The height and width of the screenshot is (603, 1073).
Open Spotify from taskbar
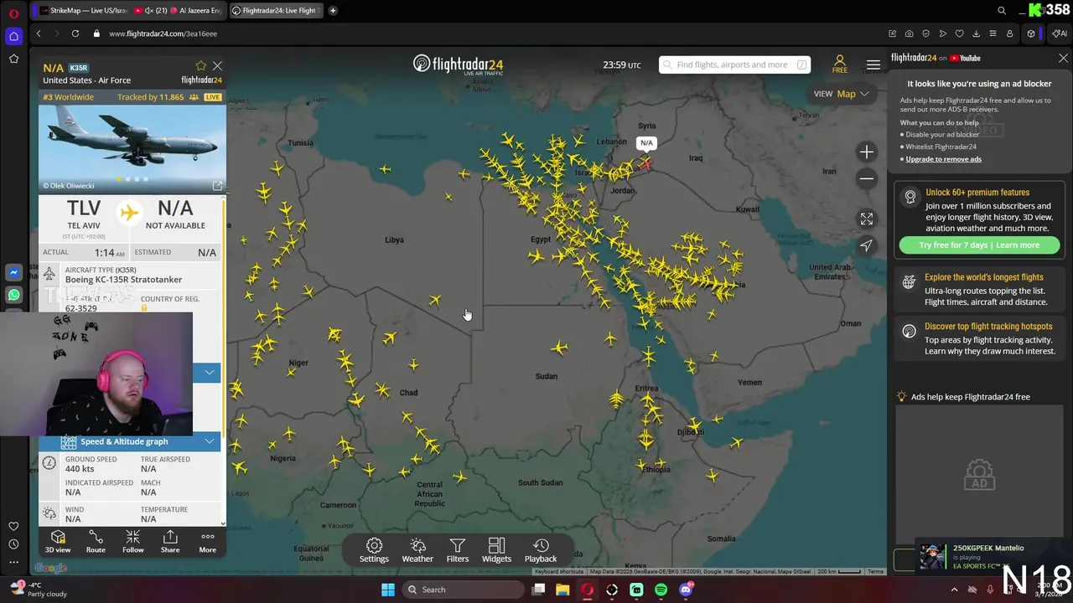(661, 590)
